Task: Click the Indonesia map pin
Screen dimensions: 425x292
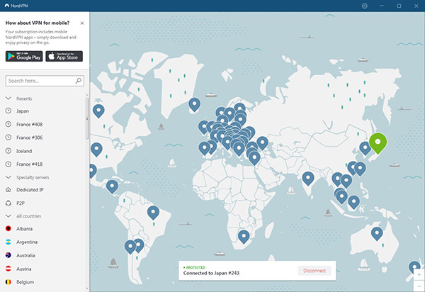Action: pyautogui.click(x=353, y=202)
